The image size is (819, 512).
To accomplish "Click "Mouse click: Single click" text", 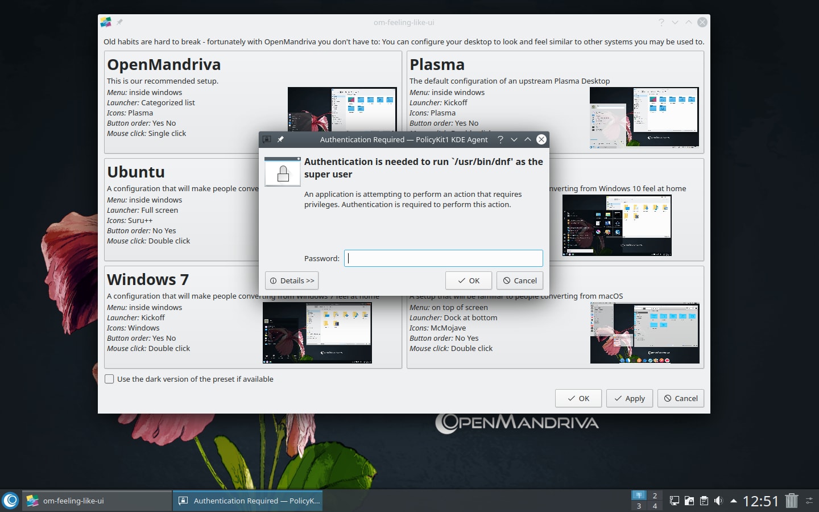I will coord(147,133).
